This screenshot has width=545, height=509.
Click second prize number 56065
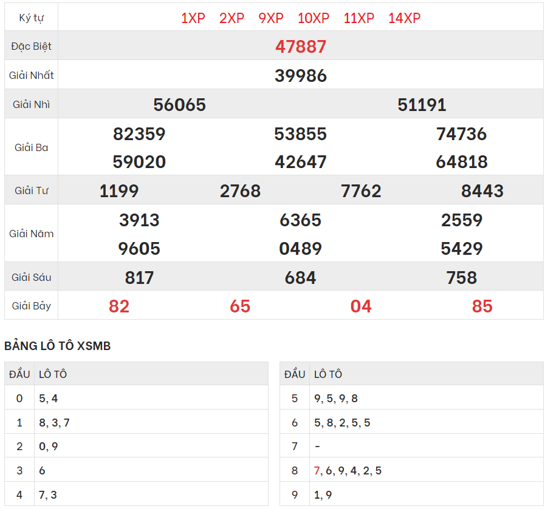coord(180,105)
